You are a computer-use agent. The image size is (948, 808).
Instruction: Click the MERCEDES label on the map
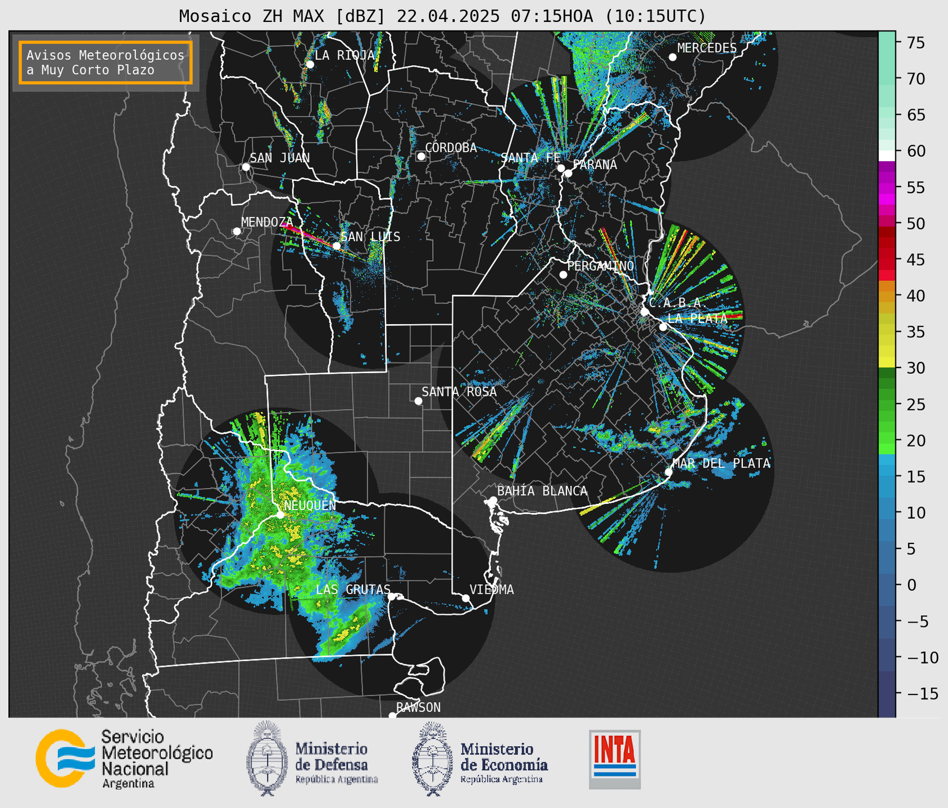[707, 48]
